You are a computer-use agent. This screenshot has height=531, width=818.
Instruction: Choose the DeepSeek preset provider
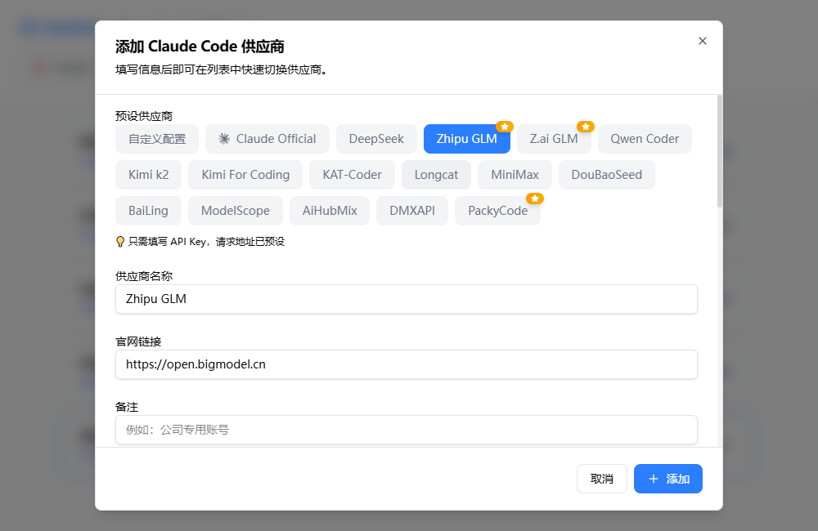pos(376,139)
